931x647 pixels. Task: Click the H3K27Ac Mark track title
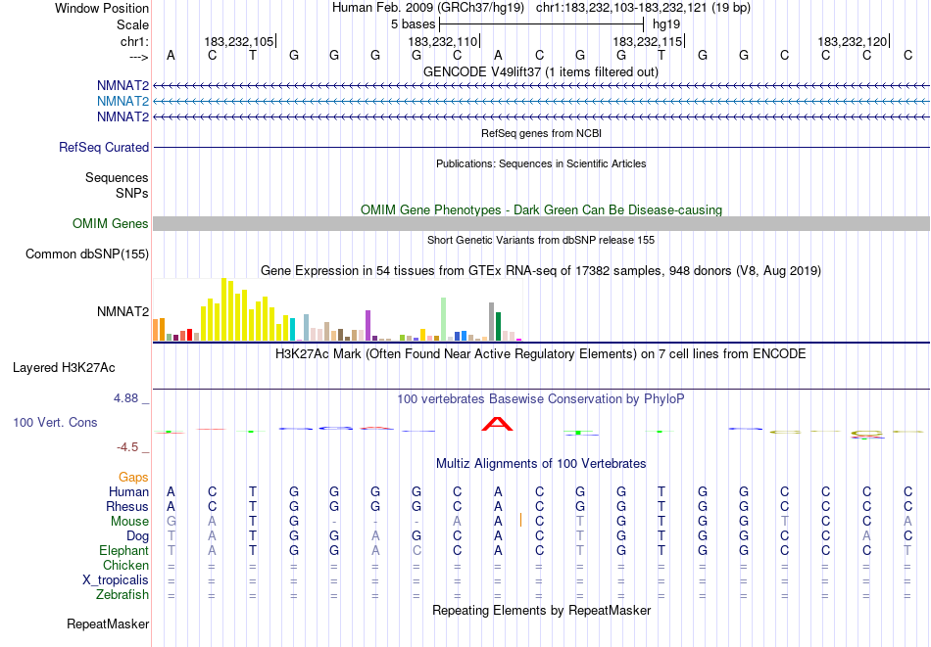(541, 354)
